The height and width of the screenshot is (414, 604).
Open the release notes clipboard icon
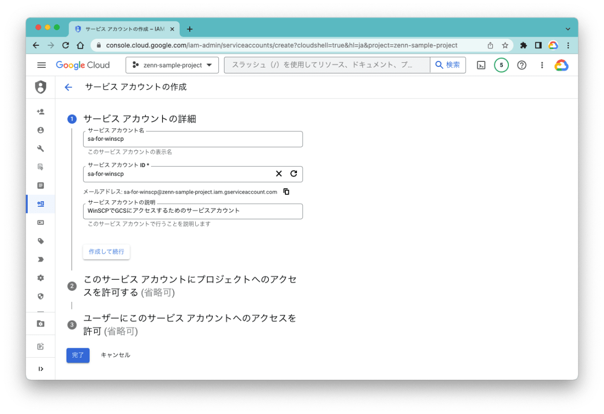[x=41, y=346]
